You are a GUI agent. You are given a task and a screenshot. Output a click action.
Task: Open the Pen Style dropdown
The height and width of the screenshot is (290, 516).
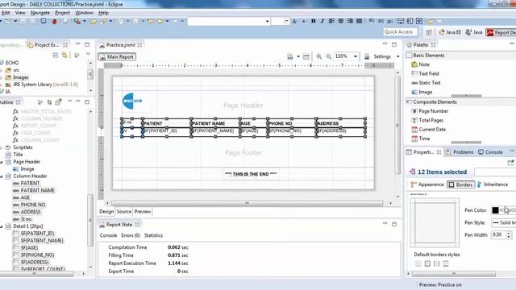click(x=503, y=222)
